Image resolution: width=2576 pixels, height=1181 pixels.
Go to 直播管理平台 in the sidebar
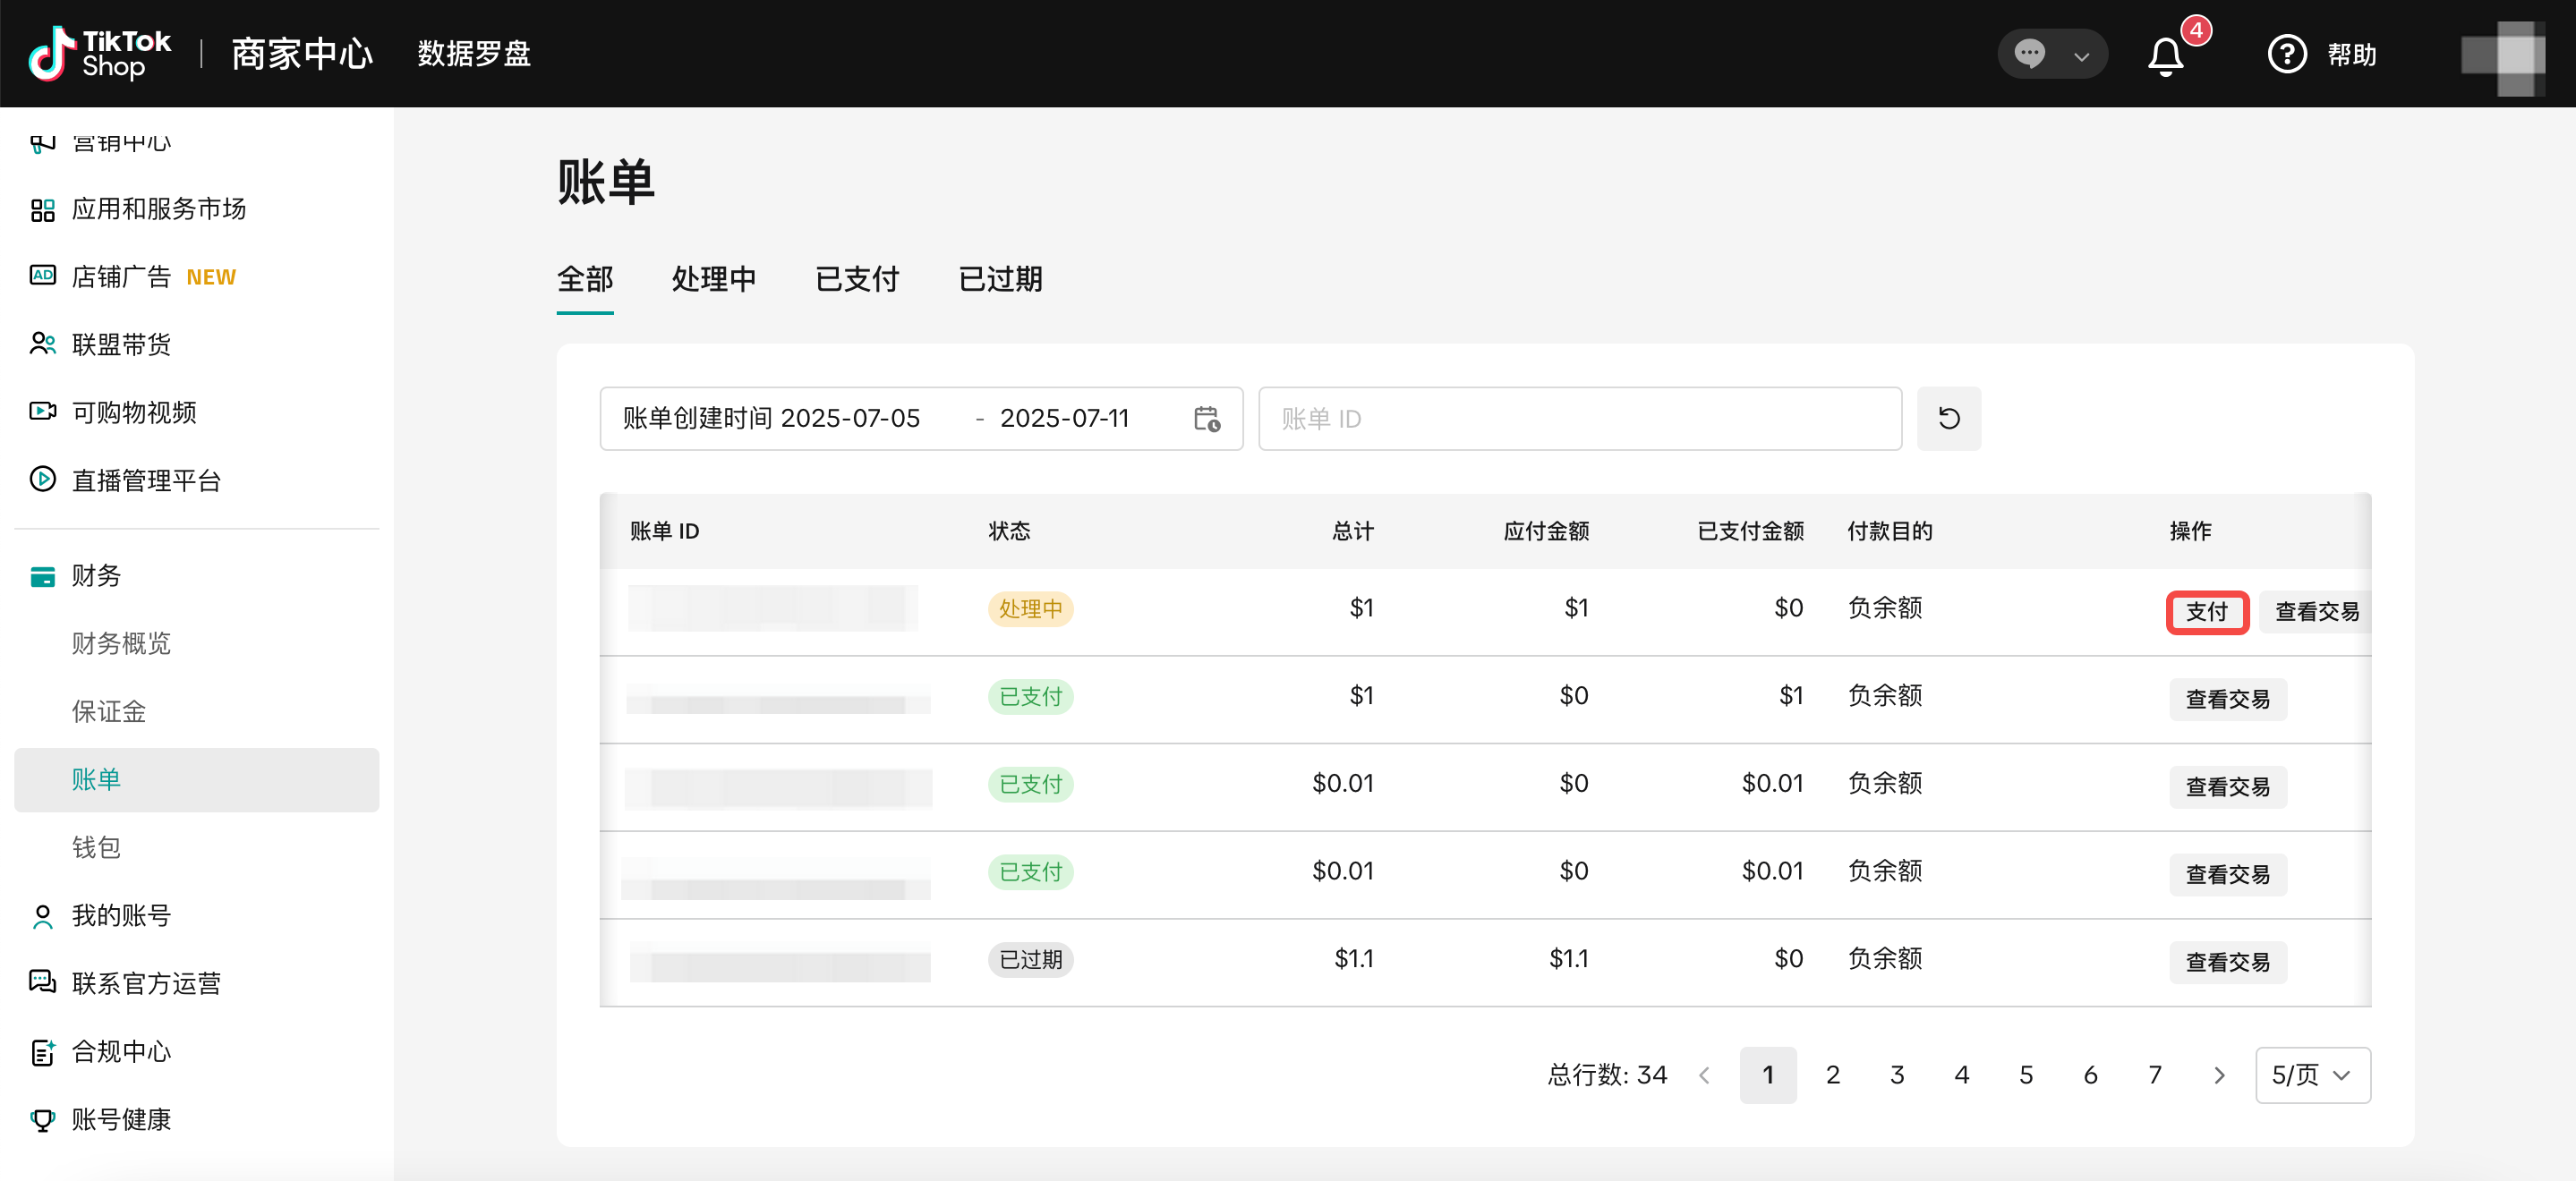[x=146, y=480]
